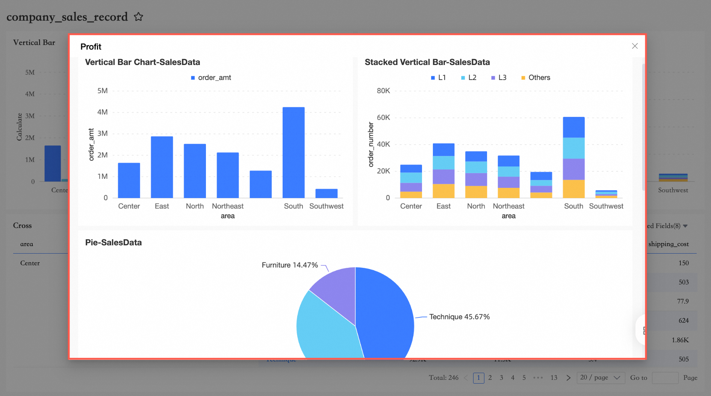Jump to page 4
Viewport: 711px width, 396px height.
[x=513, y=378]
